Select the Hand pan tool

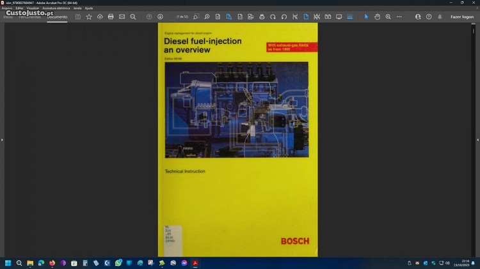377,17
